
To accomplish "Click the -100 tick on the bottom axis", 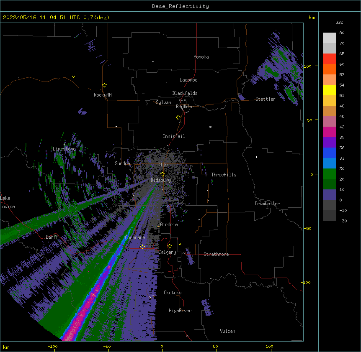I will click(52, 346).
